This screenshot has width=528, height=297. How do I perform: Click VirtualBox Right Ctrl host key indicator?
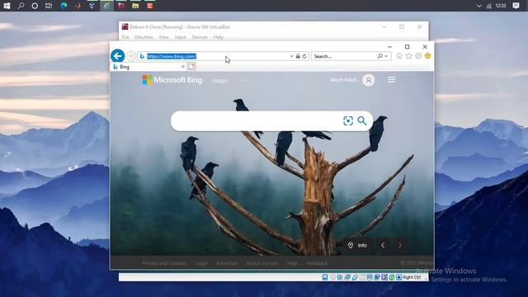pos(412,277)
